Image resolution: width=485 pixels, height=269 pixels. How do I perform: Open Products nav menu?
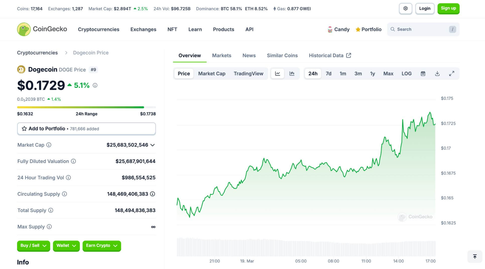(223, 29)
